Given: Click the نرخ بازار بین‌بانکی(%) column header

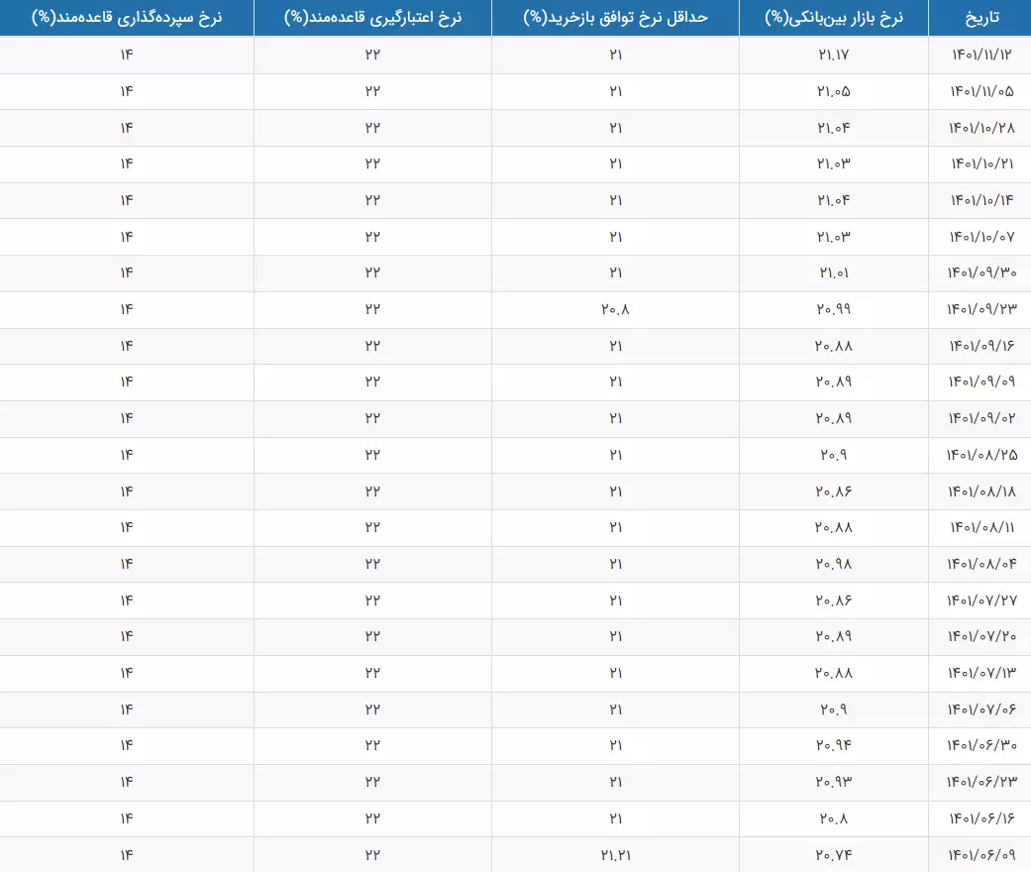Looking at the screenshot, I should click(834, 18).
